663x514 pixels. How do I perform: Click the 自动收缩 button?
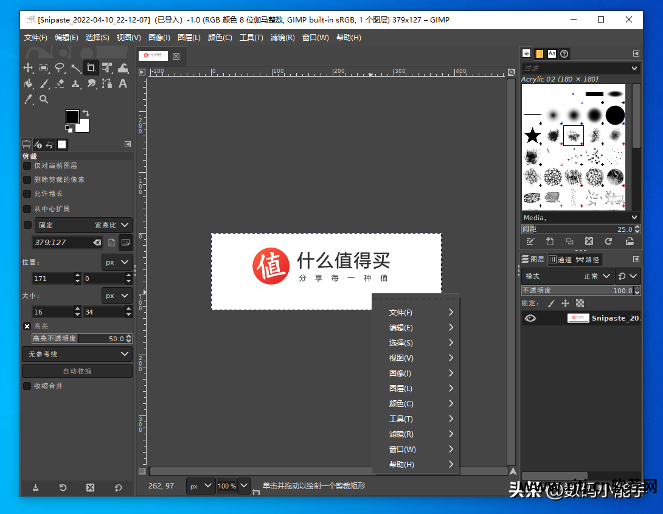tap(77, 371)
